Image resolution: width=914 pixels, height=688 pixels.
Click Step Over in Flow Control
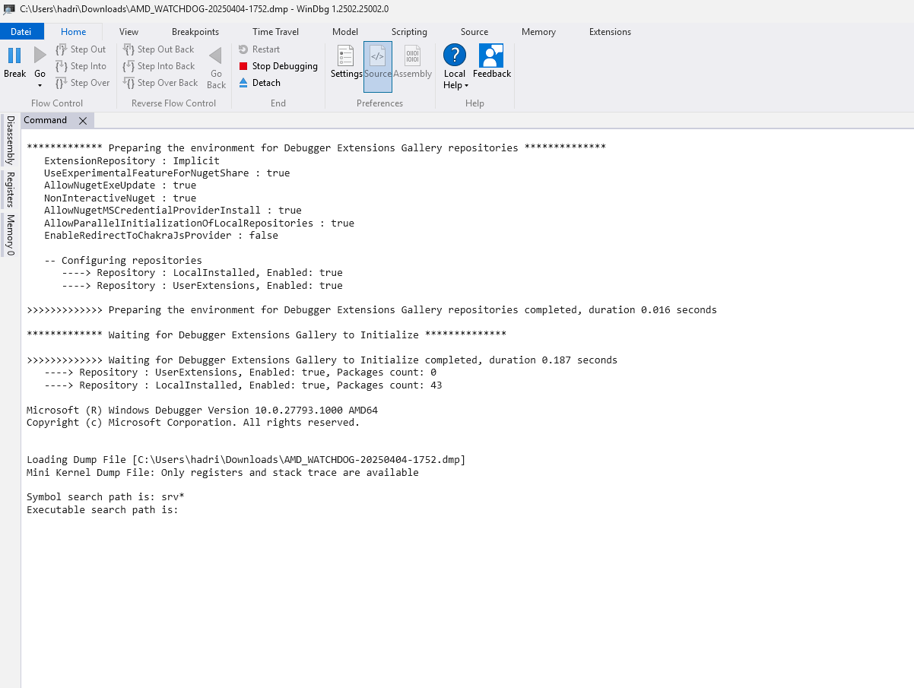pos(82,83)
